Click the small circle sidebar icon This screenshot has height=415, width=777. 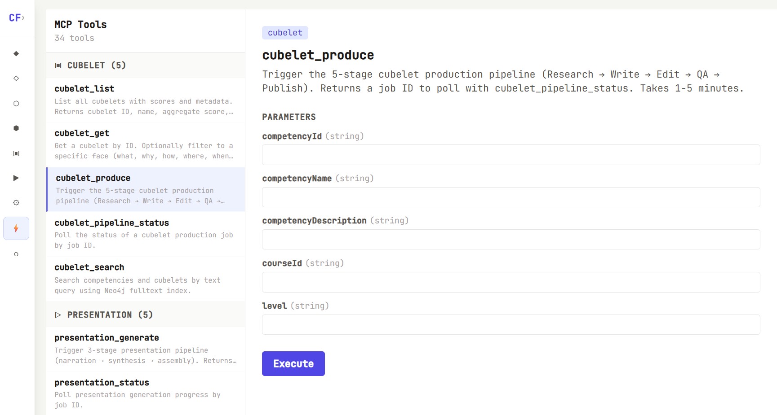click(x=16, y=254)
